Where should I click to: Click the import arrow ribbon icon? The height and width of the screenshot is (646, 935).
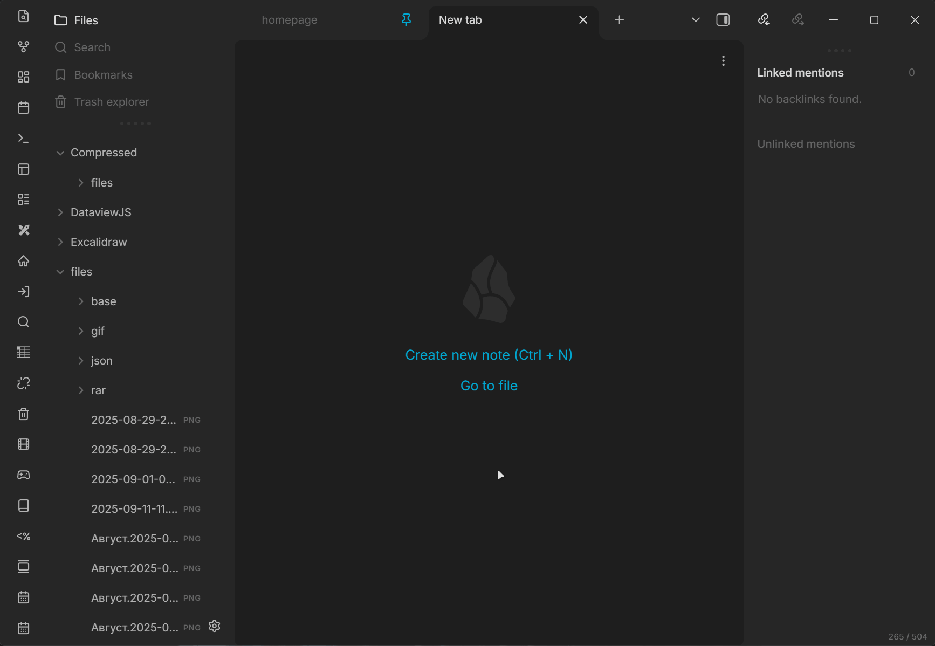[x=23, y=292]
